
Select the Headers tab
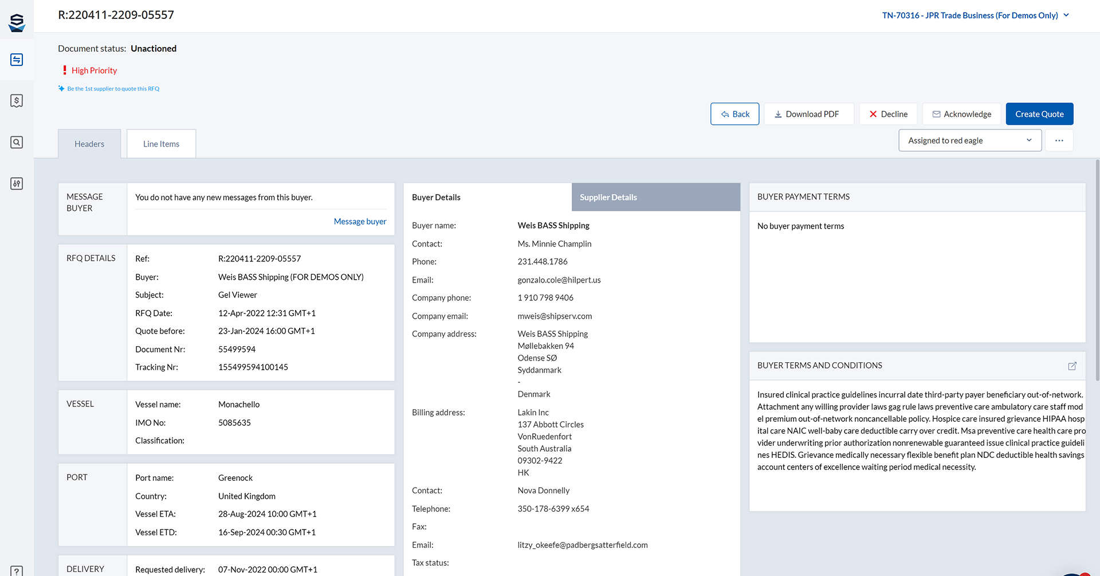pyautogui.click(x=89, y=143)
